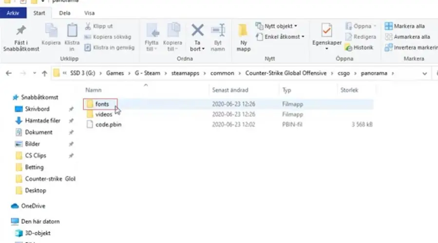Open CS Clips in the sidebar
Image resolution: width=438 pixels, height=243 pixels.
click(36, 156)
